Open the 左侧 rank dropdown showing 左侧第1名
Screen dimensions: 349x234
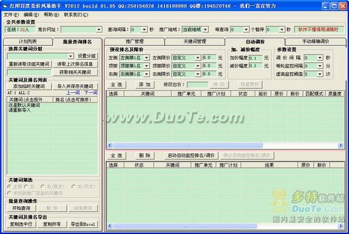(x=147, y=58)
